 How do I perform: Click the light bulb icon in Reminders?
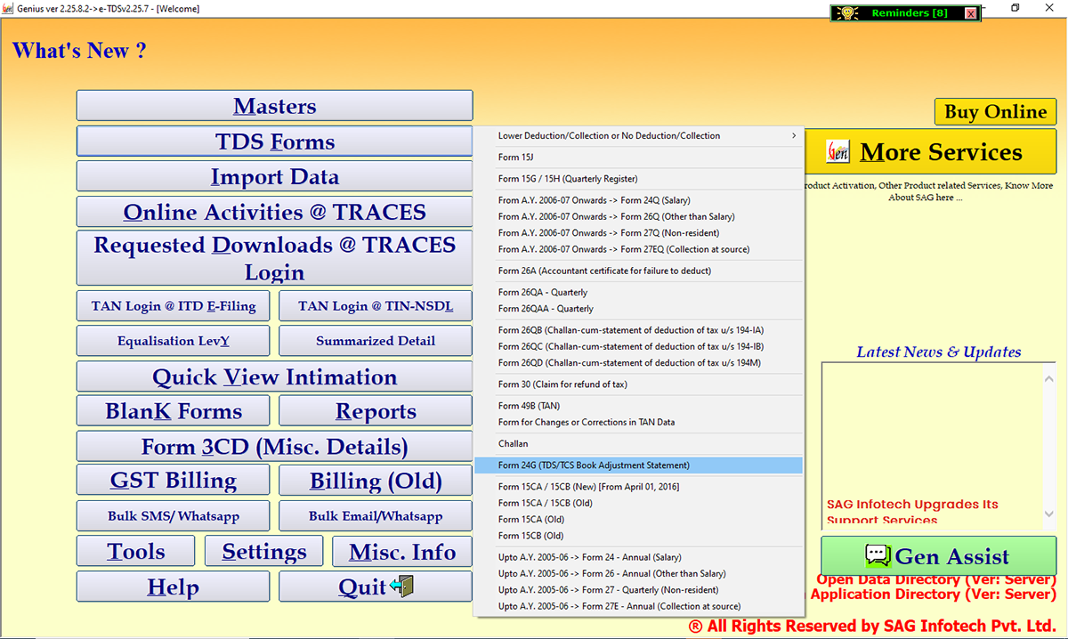pos(846,13)
